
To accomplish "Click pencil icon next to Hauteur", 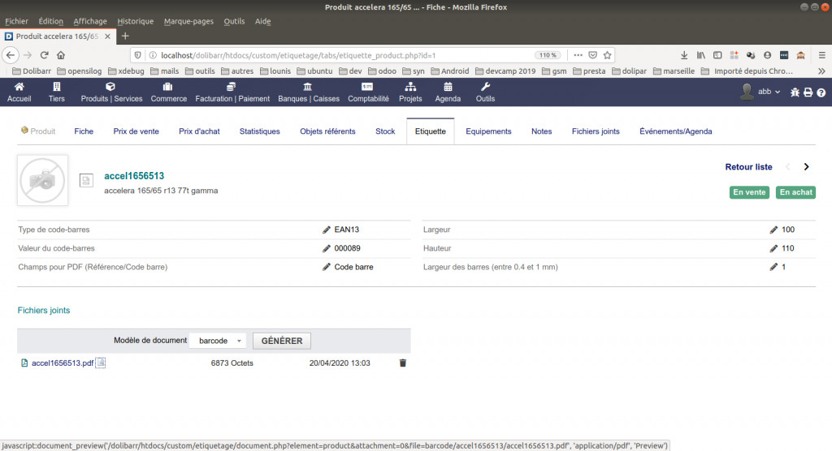I will 773,248.
